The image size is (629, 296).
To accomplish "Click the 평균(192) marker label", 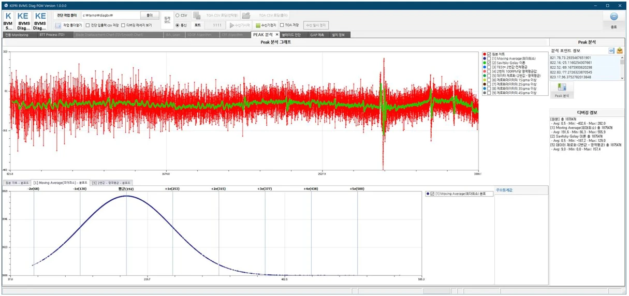I will pos(126,189).
